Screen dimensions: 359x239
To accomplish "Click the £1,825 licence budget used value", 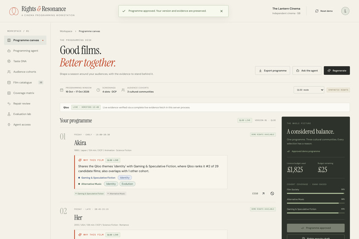I will coord(295,170).
